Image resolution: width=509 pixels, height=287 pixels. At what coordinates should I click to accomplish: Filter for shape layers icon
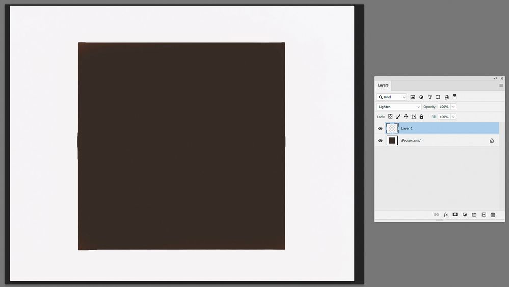(438, 97)
